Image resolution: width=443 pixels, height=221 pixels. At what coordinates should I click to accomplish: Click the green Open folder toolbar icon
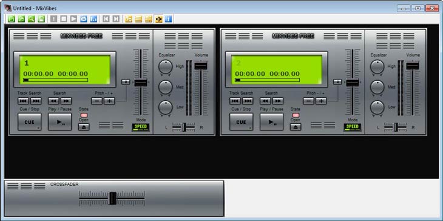21,19
